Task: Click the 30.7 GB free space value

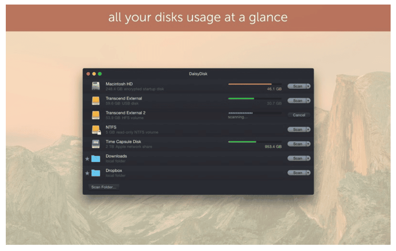Action: coord(274,103)
